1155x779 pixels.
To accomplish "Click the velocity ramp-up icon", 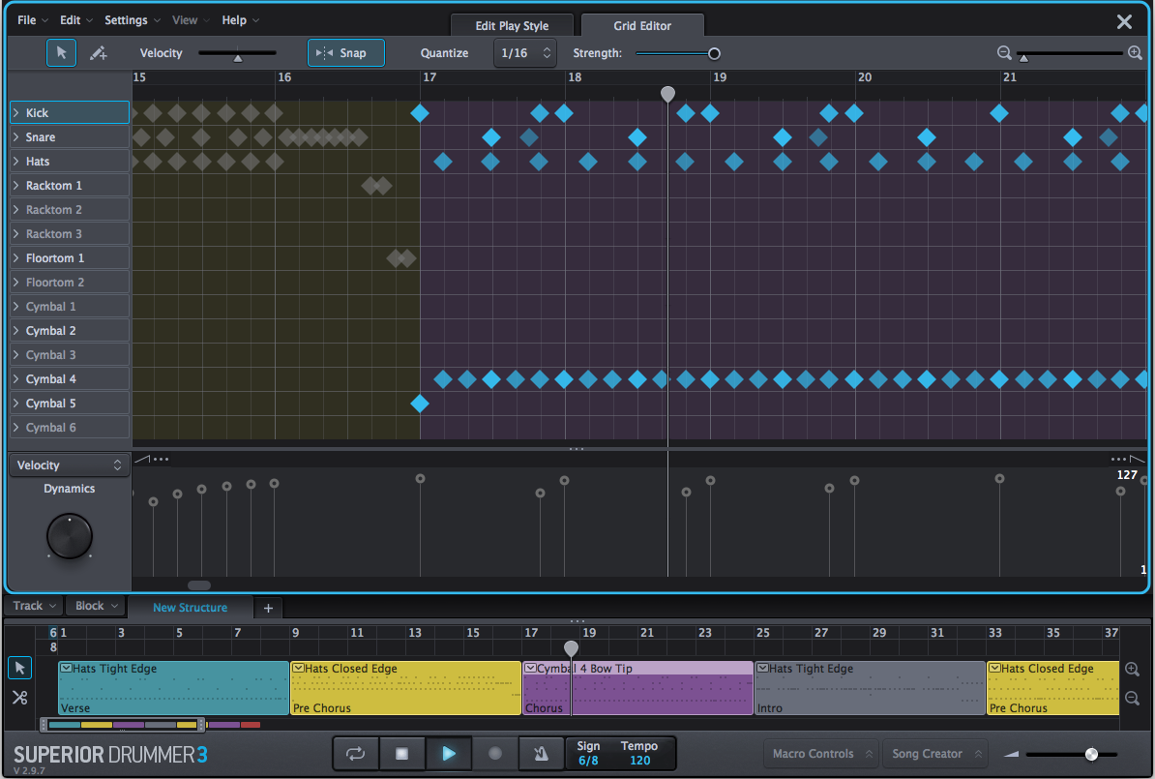I will point(142,459).
